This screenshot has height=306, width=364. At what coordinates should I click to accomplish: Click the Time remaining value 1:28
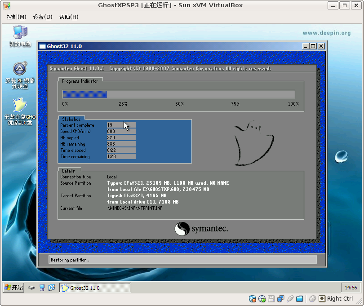pos(121,156)
